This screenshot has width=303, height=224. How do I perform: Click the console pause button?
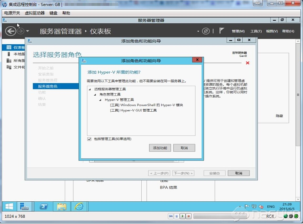(x=176, y=216)
